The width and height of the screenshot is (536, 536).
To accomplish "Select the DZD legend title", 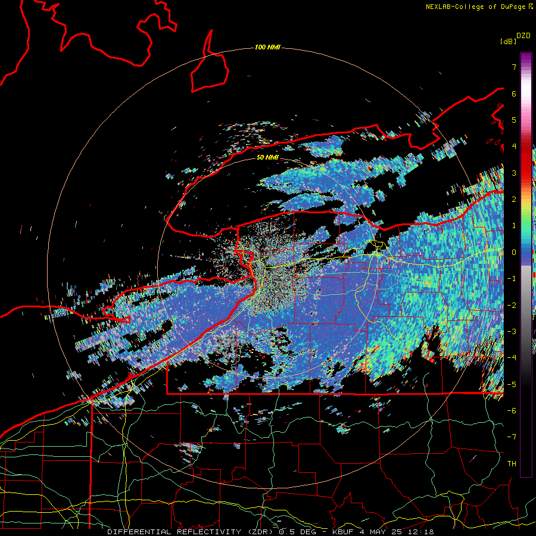I will pos(523,36).
